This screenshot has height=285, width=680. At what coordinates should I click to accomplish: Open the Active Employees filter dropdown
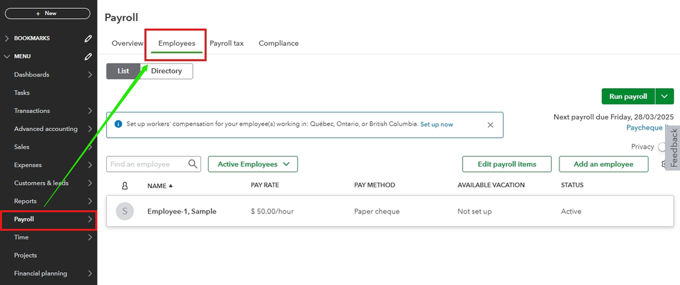pos(253,164)
